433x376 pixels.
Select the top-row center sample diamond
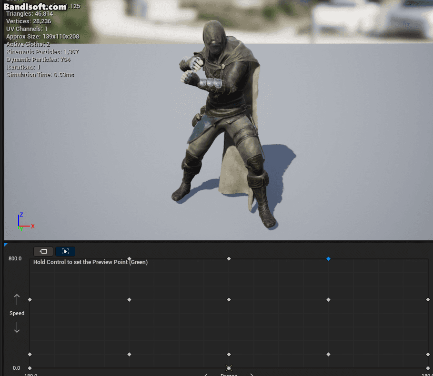click(x=229, y=259)
